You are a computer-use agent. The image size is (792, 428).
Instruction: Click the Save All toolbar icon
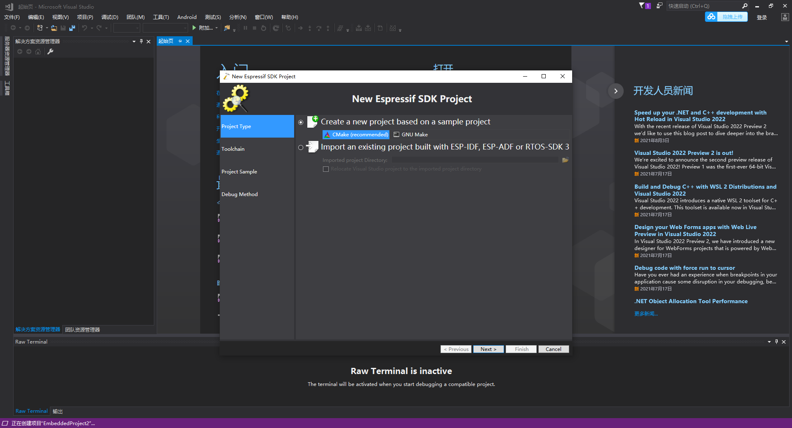coord(72,28)
